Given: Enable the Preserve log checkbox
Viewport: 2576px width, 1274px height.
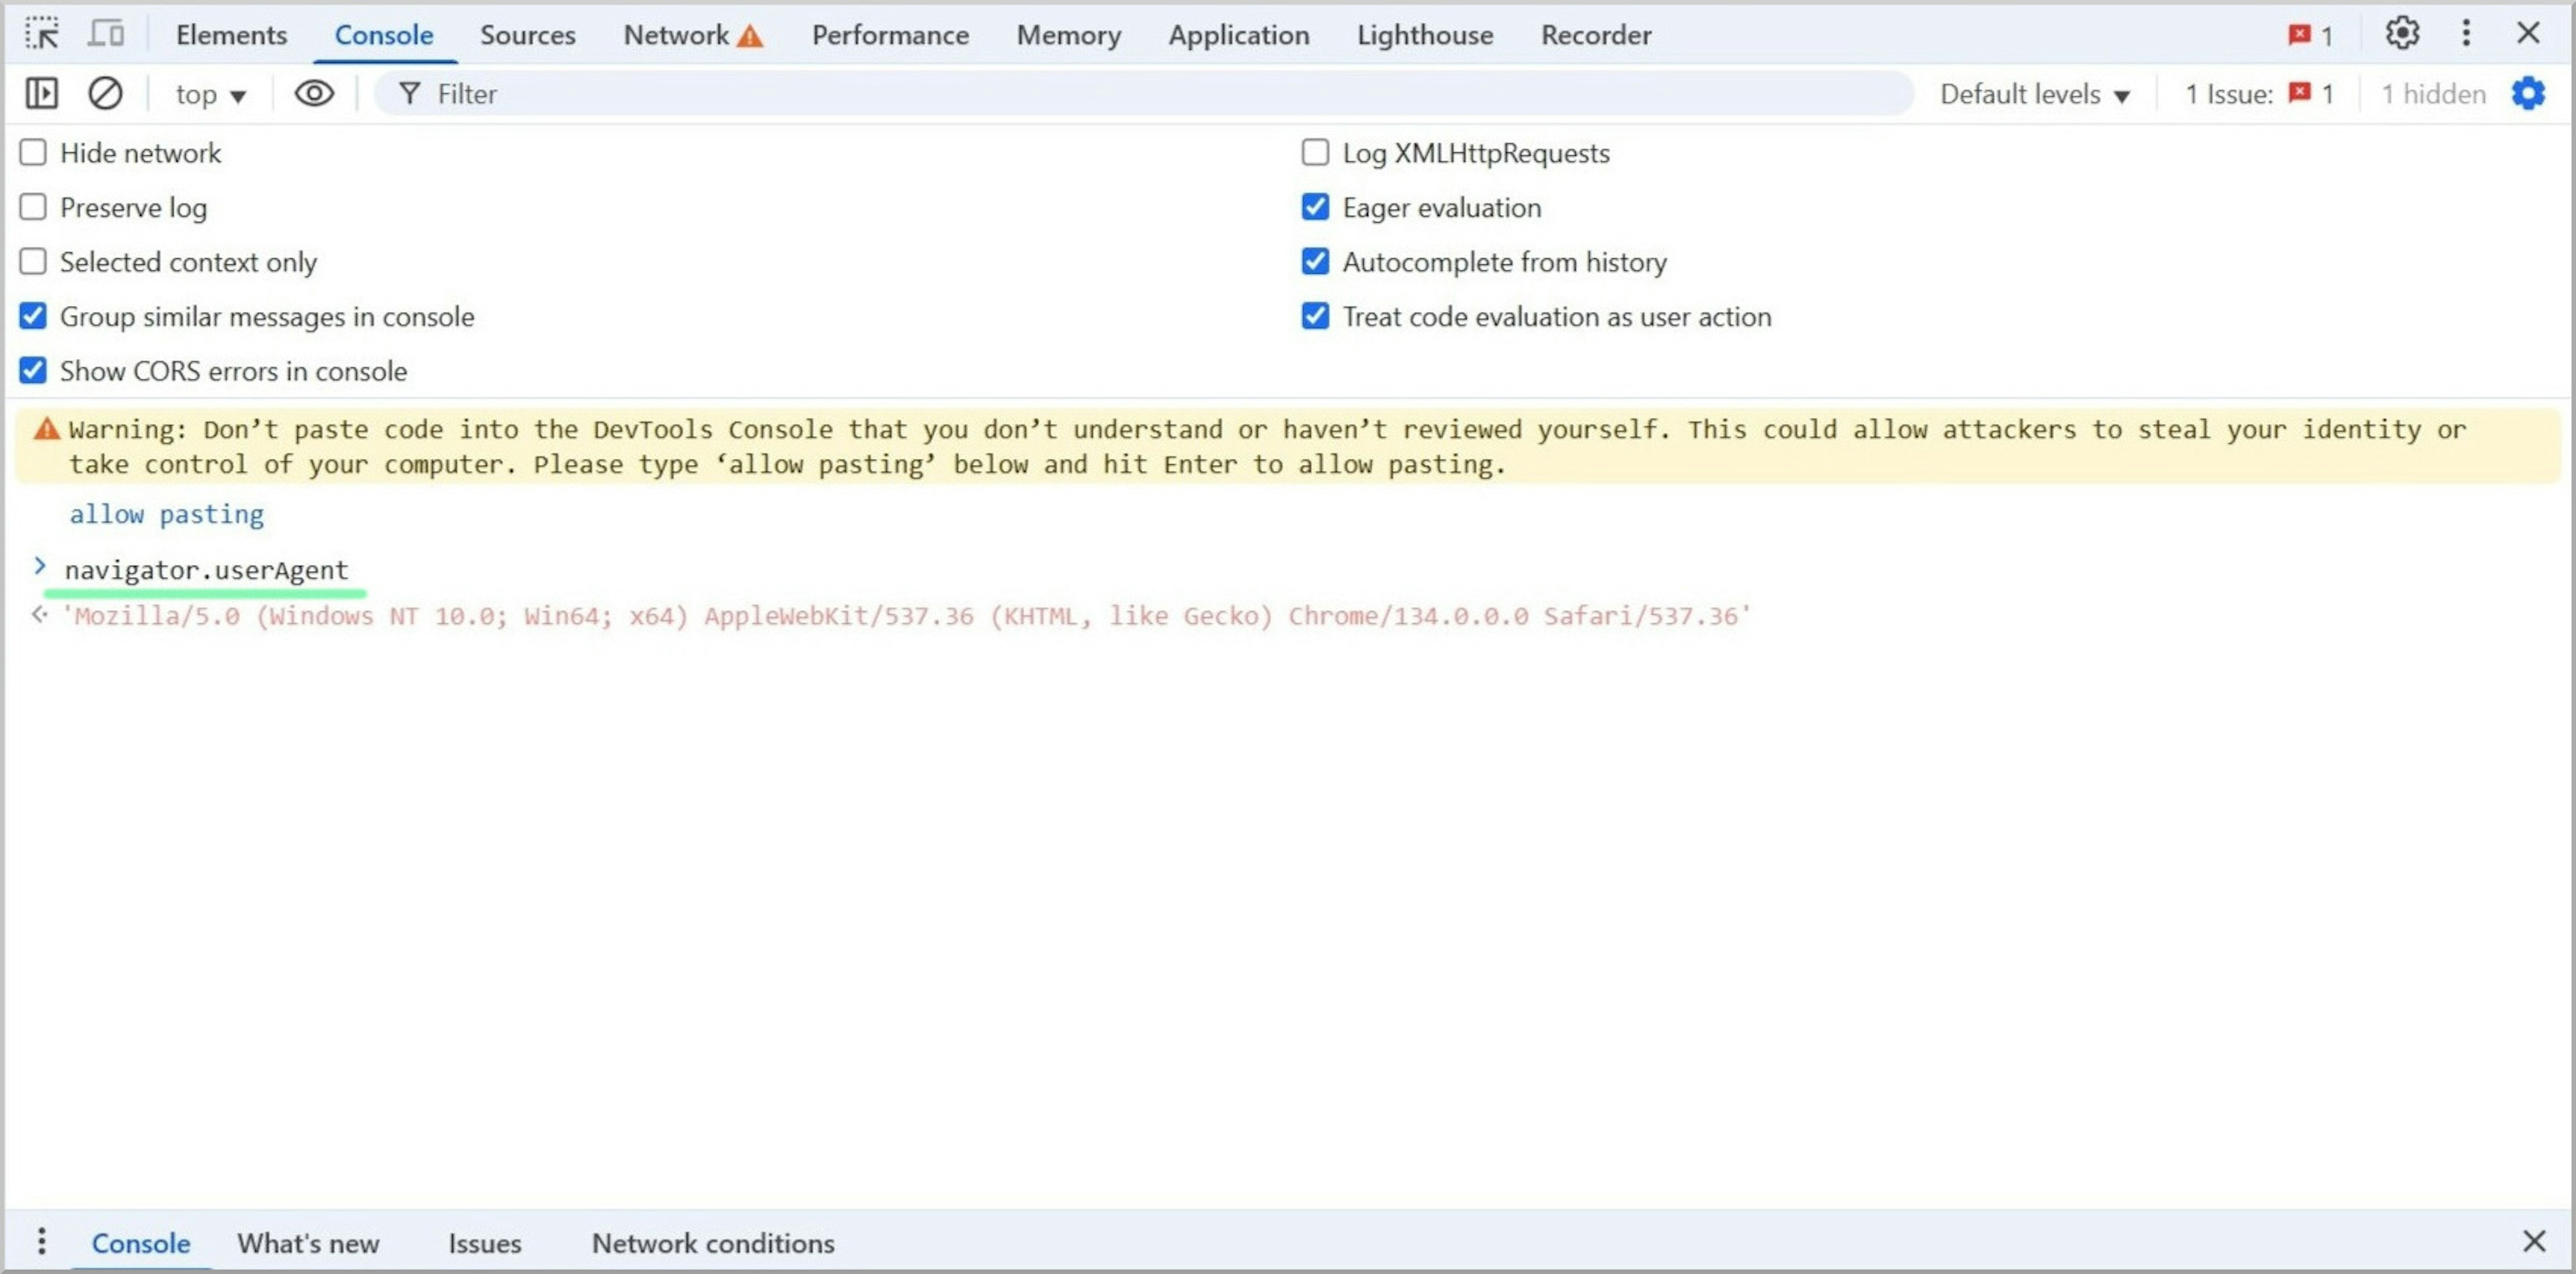Looking at the screenshot, I should pos(33,207).
